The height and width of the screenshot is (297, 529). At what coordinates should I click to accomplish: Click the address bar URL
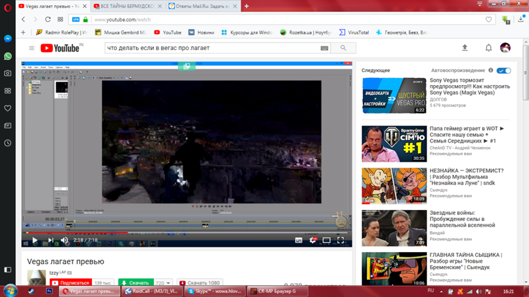click(x=123, y=20)
